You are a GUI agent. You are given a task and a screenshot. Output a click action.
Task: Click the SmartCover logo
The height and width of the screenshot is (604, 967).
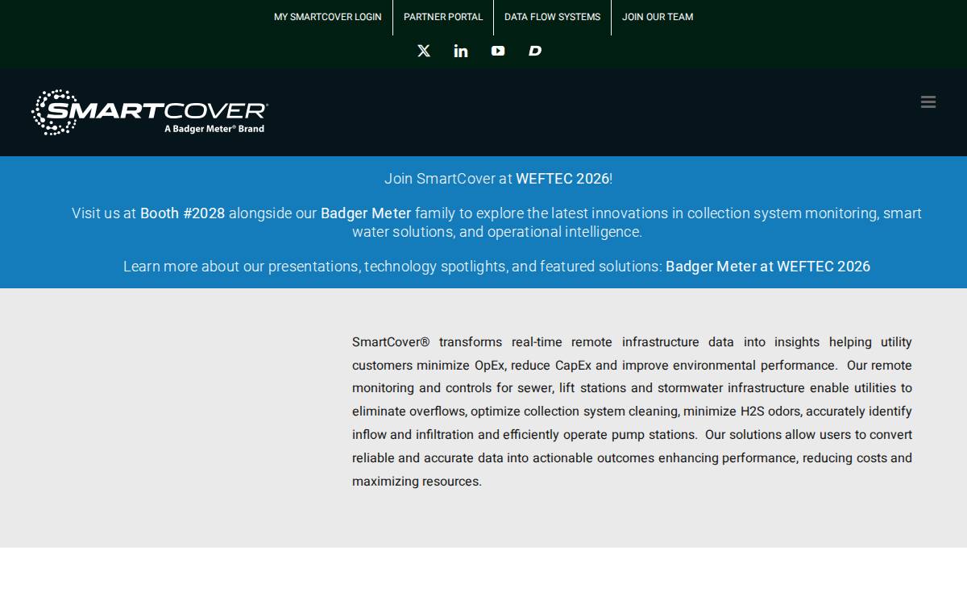(150, 112)
